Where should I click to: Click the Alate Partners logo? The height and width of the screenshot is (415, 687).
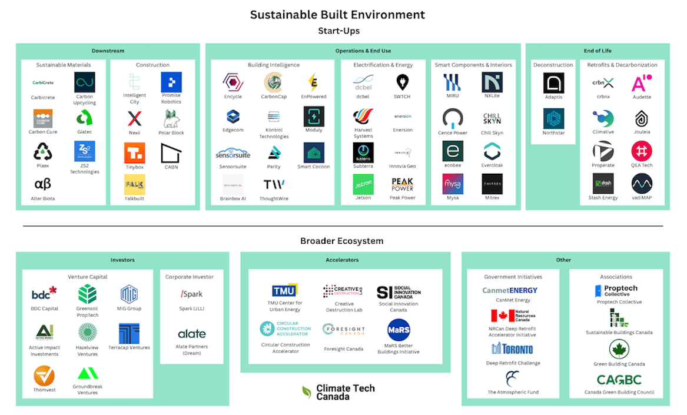[x=192, y=334]
